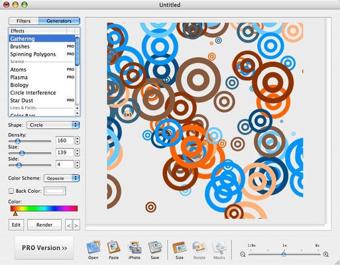This screenshot has width=340, height=265.
Task: Select the Gathering effect
Action: [42, 38]
